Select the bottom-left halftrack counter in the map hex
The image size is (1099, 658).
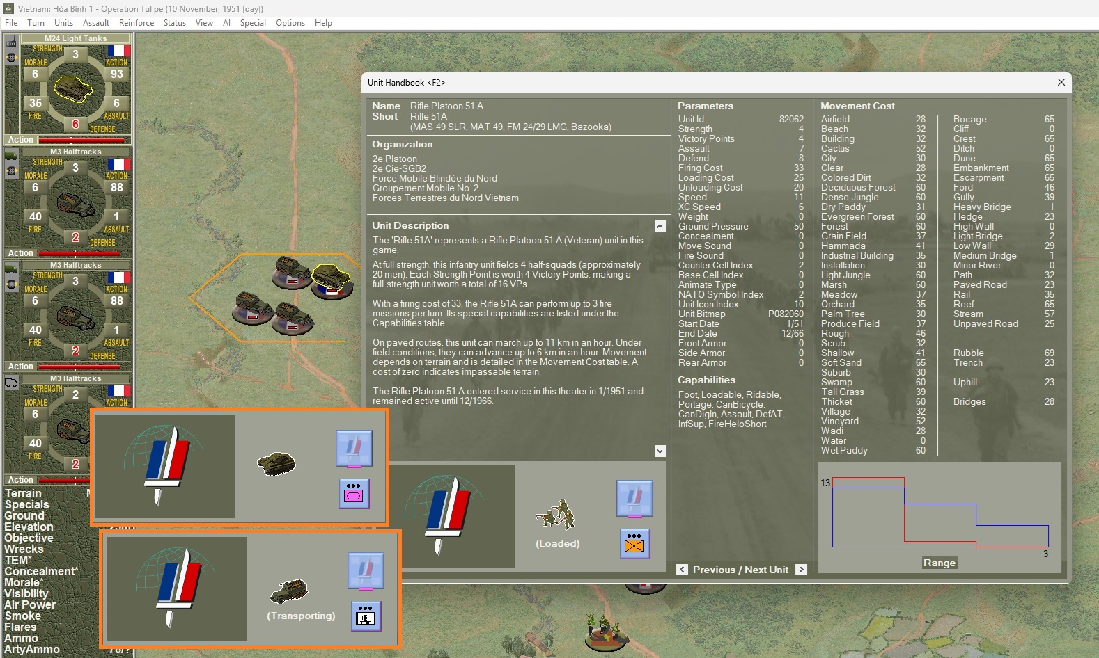coord(254,309)
